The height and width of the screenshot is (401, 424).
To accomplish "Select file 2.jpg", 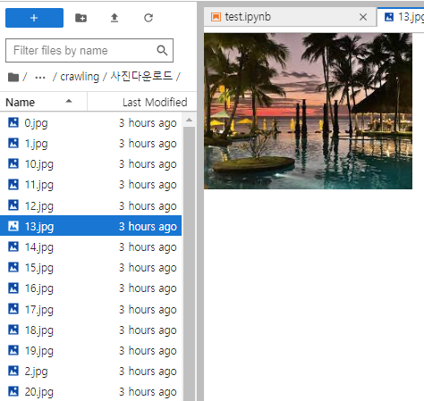I will tap(90, 371).
